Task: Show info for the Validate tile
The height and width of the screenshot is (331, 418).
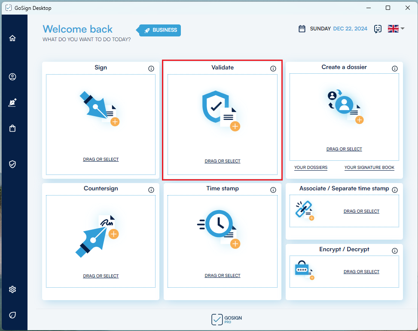Action: click(x=273, y=69)
